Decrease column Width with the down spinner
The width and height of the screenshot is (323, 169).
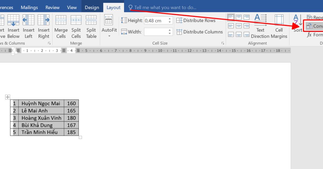click(x=170, y=34)
